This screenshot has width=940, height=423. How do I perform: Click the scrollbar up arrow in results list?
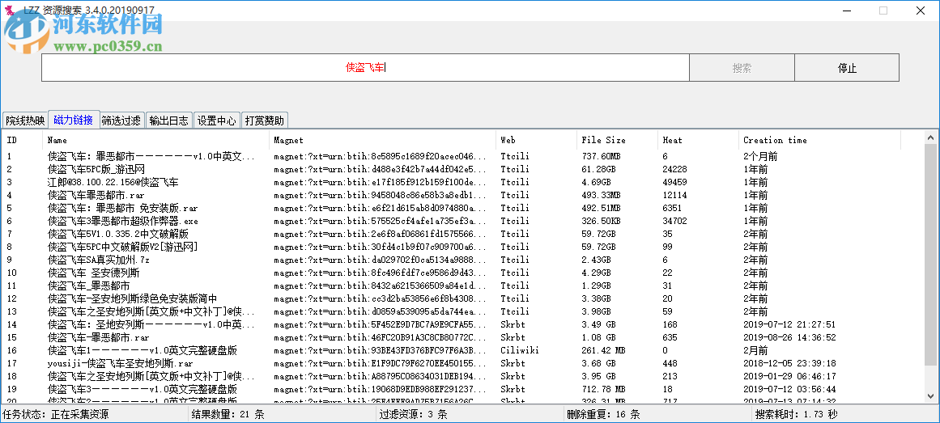coord(932,137)
